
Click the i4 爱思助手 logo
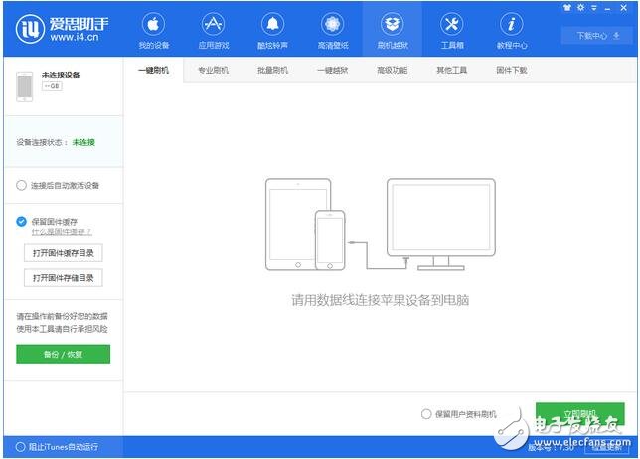[x=63, y=29]
